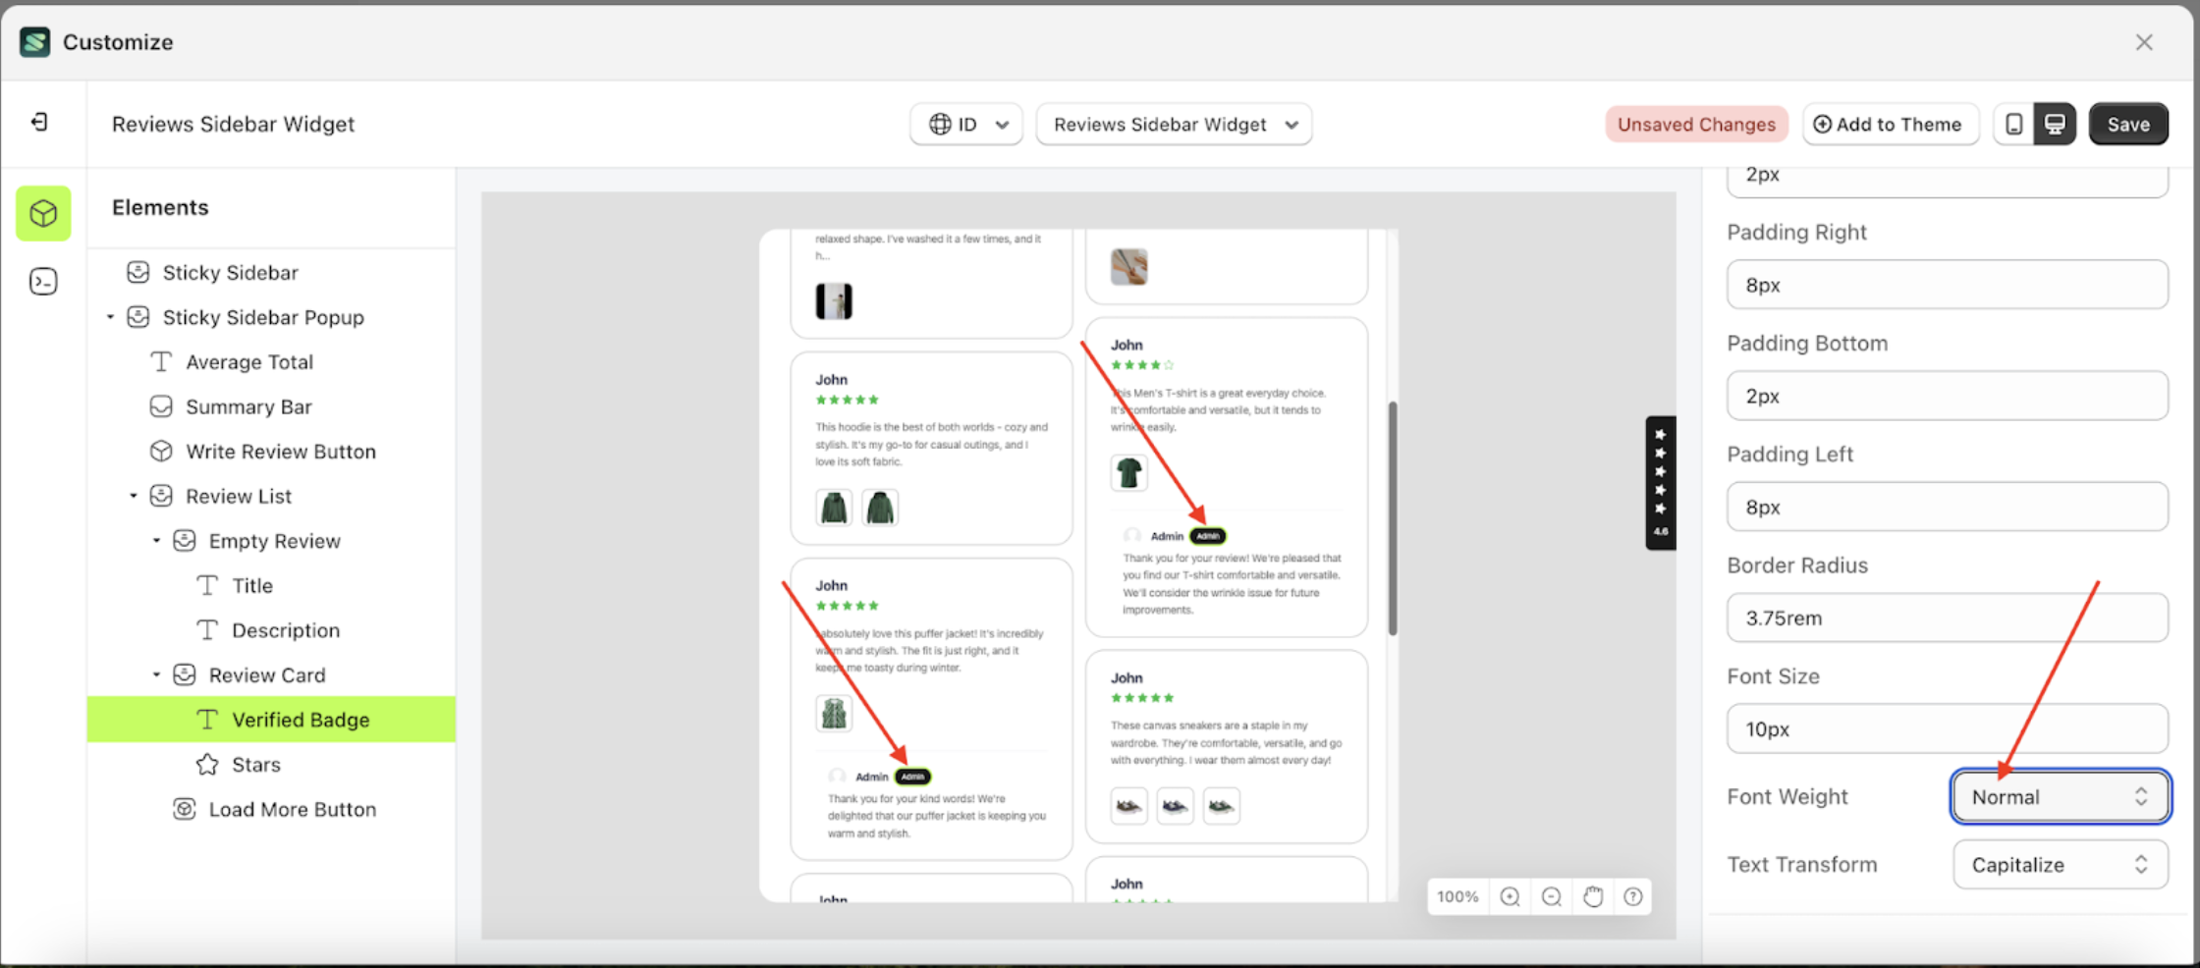Click the Border Radius input field
2200x968 pixels.
coord(1947,618)
